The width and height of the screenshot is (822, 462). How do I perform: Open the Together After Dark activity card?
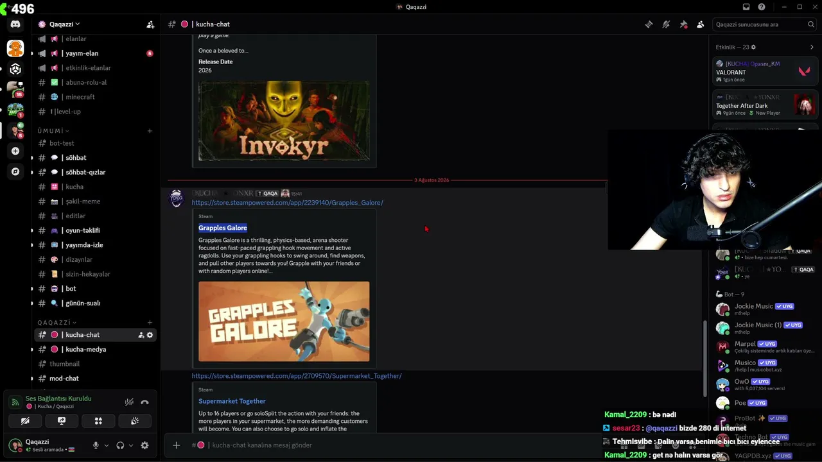764,105
